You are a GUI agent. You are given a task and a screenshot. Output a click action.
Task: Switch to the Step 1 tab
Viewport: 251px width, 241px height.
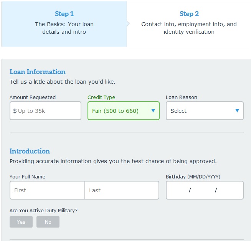point(64,24)
